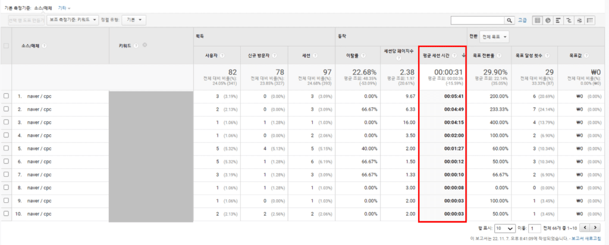Click the 00:04:49 session duration cell
609x245 pixels.
(453, 109)
